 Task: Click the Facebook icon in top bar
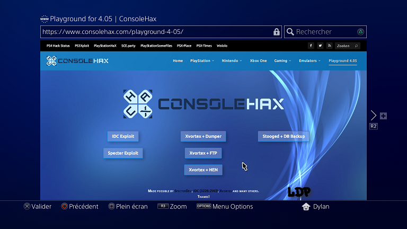[x=311, y=46]
